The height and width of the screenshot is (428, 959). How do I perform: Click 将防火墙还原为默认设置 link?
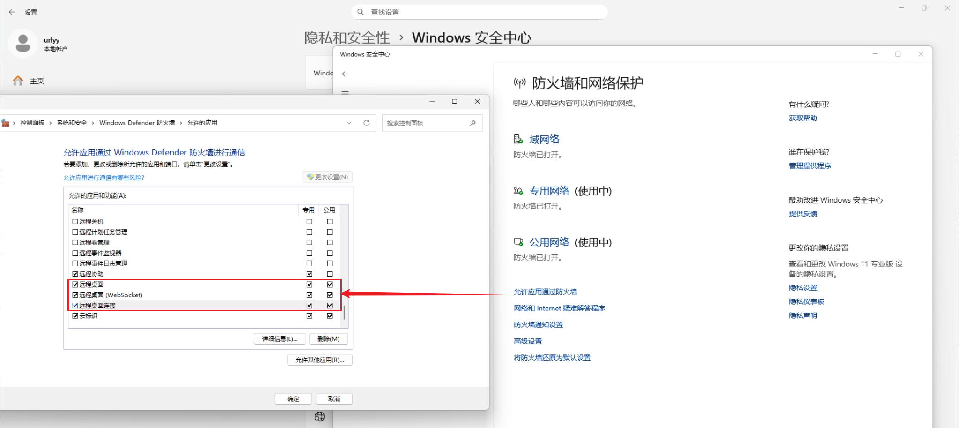click(x=553, y=357)
